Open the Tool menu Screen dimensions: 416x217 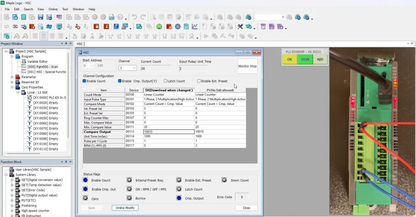[65, 9]
